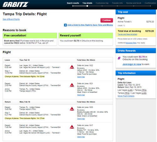Open Add a Hotel to this Flight link
This screenshot has width=157, height=142.
click(90, 25)
